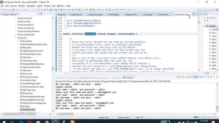Click Windows Start button on taskbar
Screen dimensions: 219x123
pyautogui.click(x=4, y=122)
